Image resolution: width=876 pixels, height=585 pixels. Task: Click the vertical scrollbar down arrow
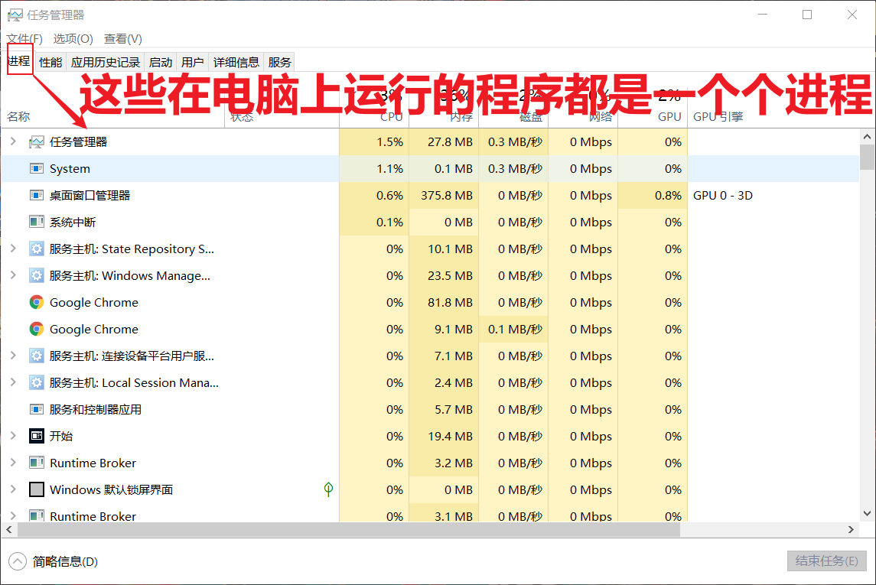pos(867,514)
